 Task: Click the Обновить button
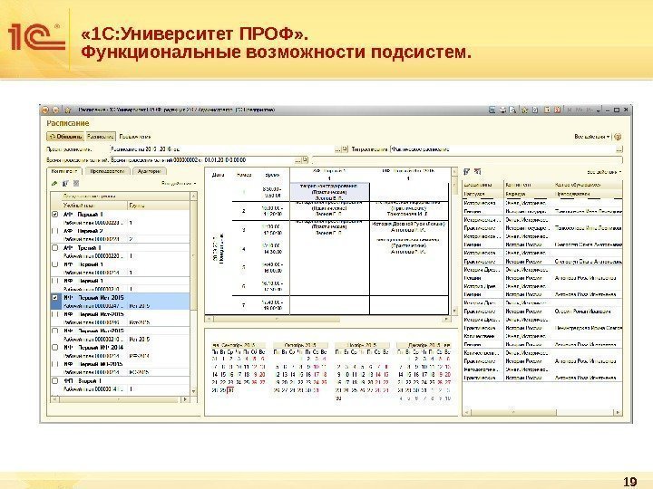tap(66, 137)
